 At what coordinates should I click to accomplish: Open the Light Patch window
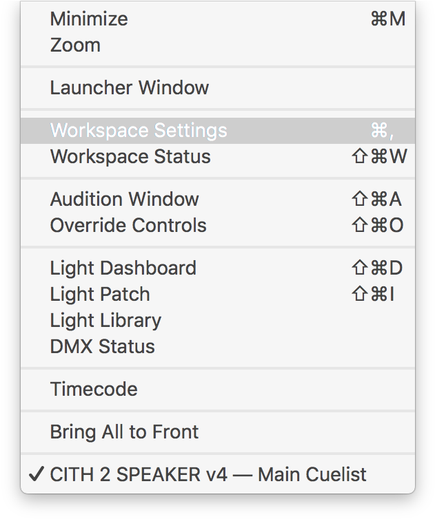[100, 295]
